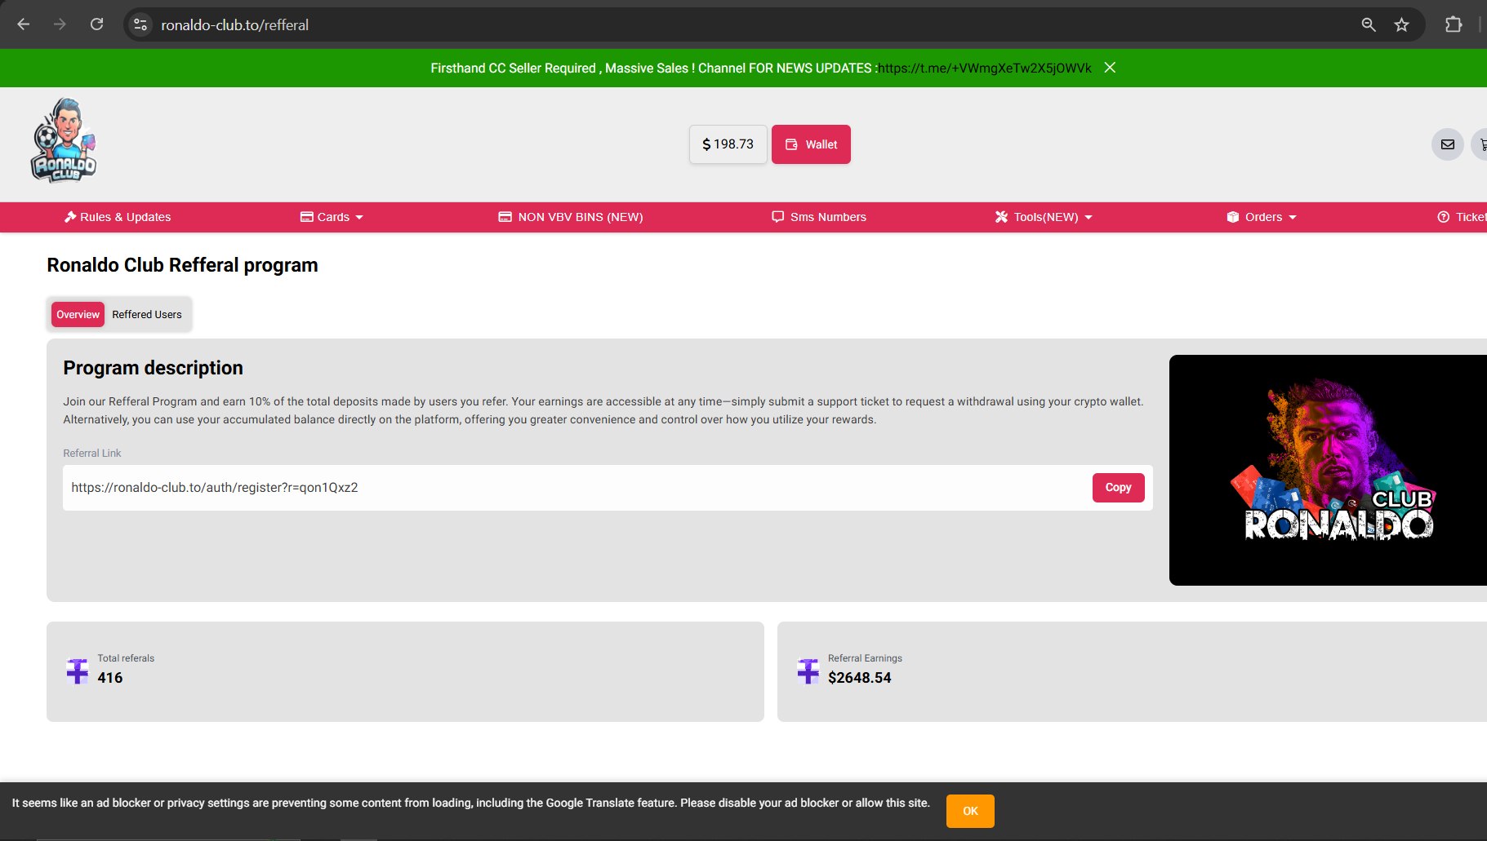
Task: Open the Sms Numbers menu item
Action: click(x=819, y=217)
